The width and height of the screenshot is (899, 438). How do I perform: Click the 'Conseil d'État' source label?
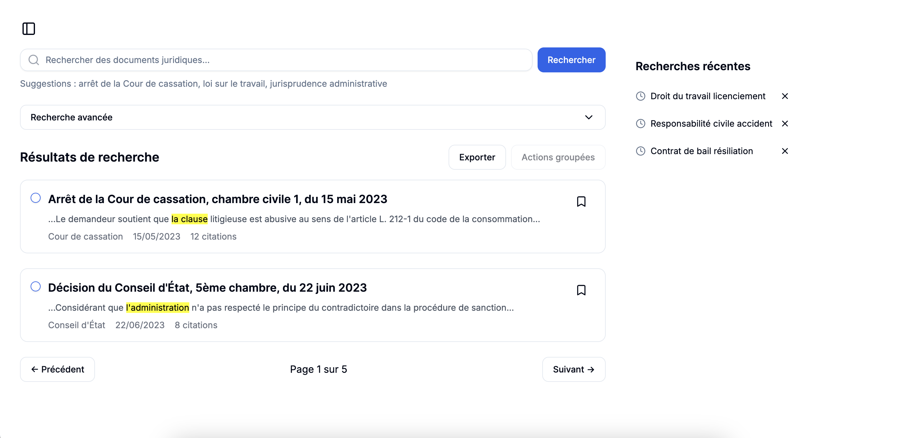point(77,325)
